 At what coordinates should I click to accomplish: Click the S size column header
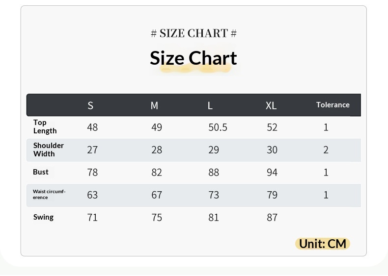pos(90,105)
